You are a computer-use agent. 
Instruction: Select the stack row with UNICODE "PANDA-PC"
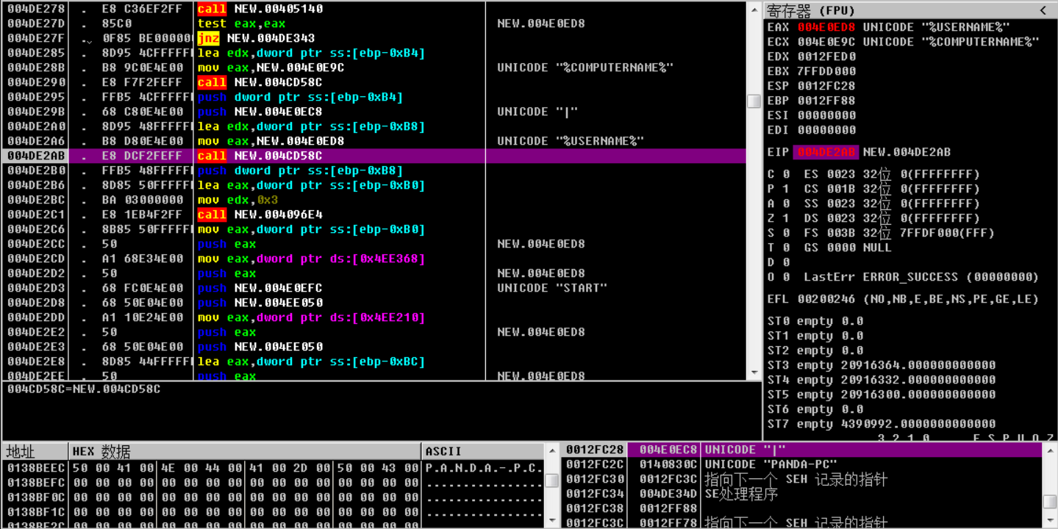click(802, 464)
